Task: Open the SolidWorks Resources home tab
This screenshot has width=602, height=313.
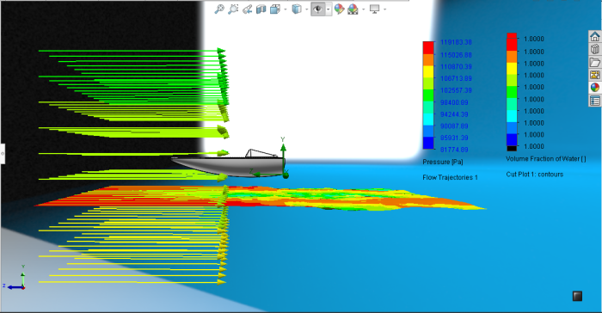Action: 595,37
